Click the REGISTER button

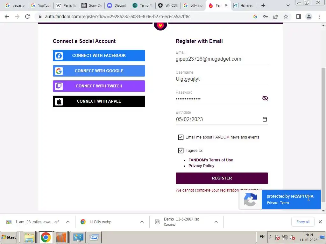222,178
